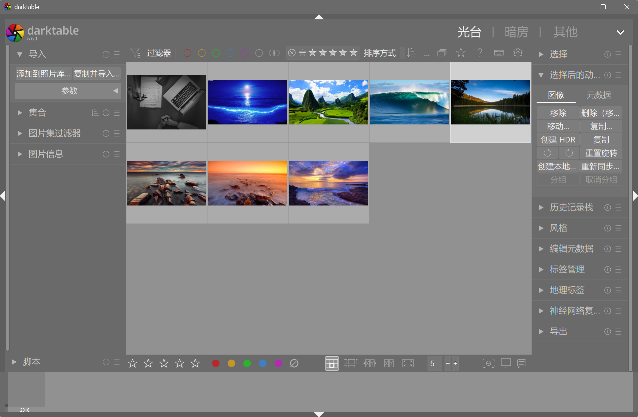Expand the 导出 module

[541, 332]
